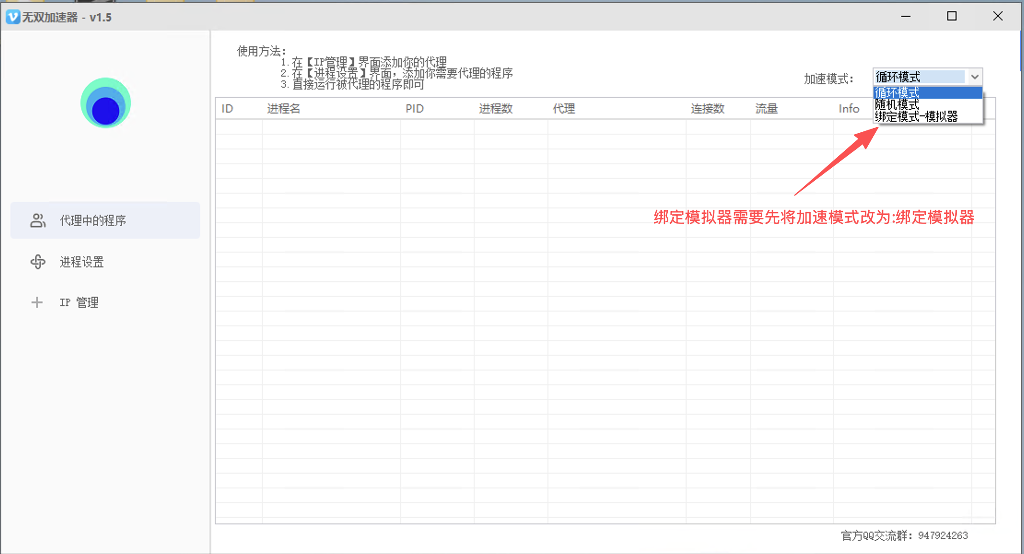Click the ID column header
Screen dimensions: 1024x554
click(x=227, y=109)
